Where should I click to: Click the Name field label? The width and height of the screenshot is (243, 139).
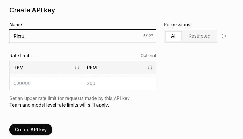[x=16, y=25]
